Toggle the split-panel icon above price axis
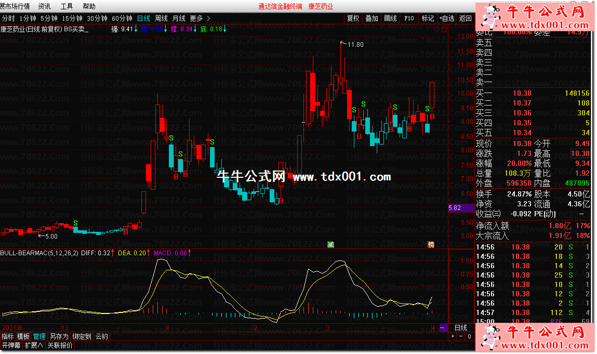Screen dimensions: 597x354 pos(444,29)
